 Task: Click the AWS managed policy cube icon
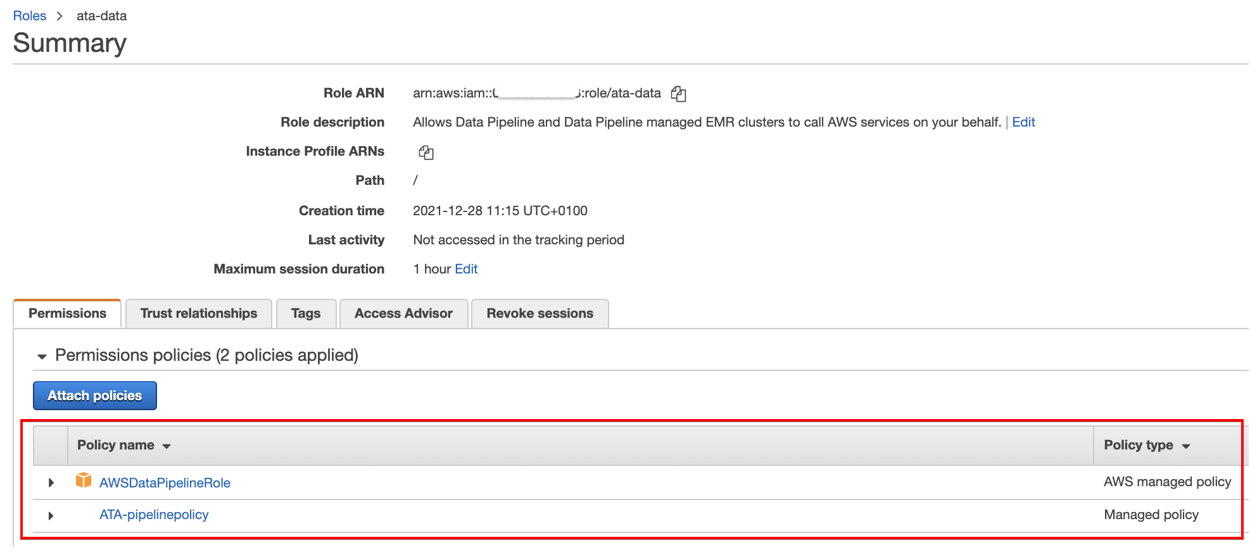click(84, 480)
